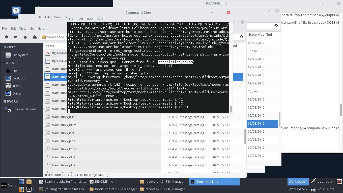This screenshot has height=193, width=343.
Task: Open the terminal's Edit menu
Action: (80, 19)
